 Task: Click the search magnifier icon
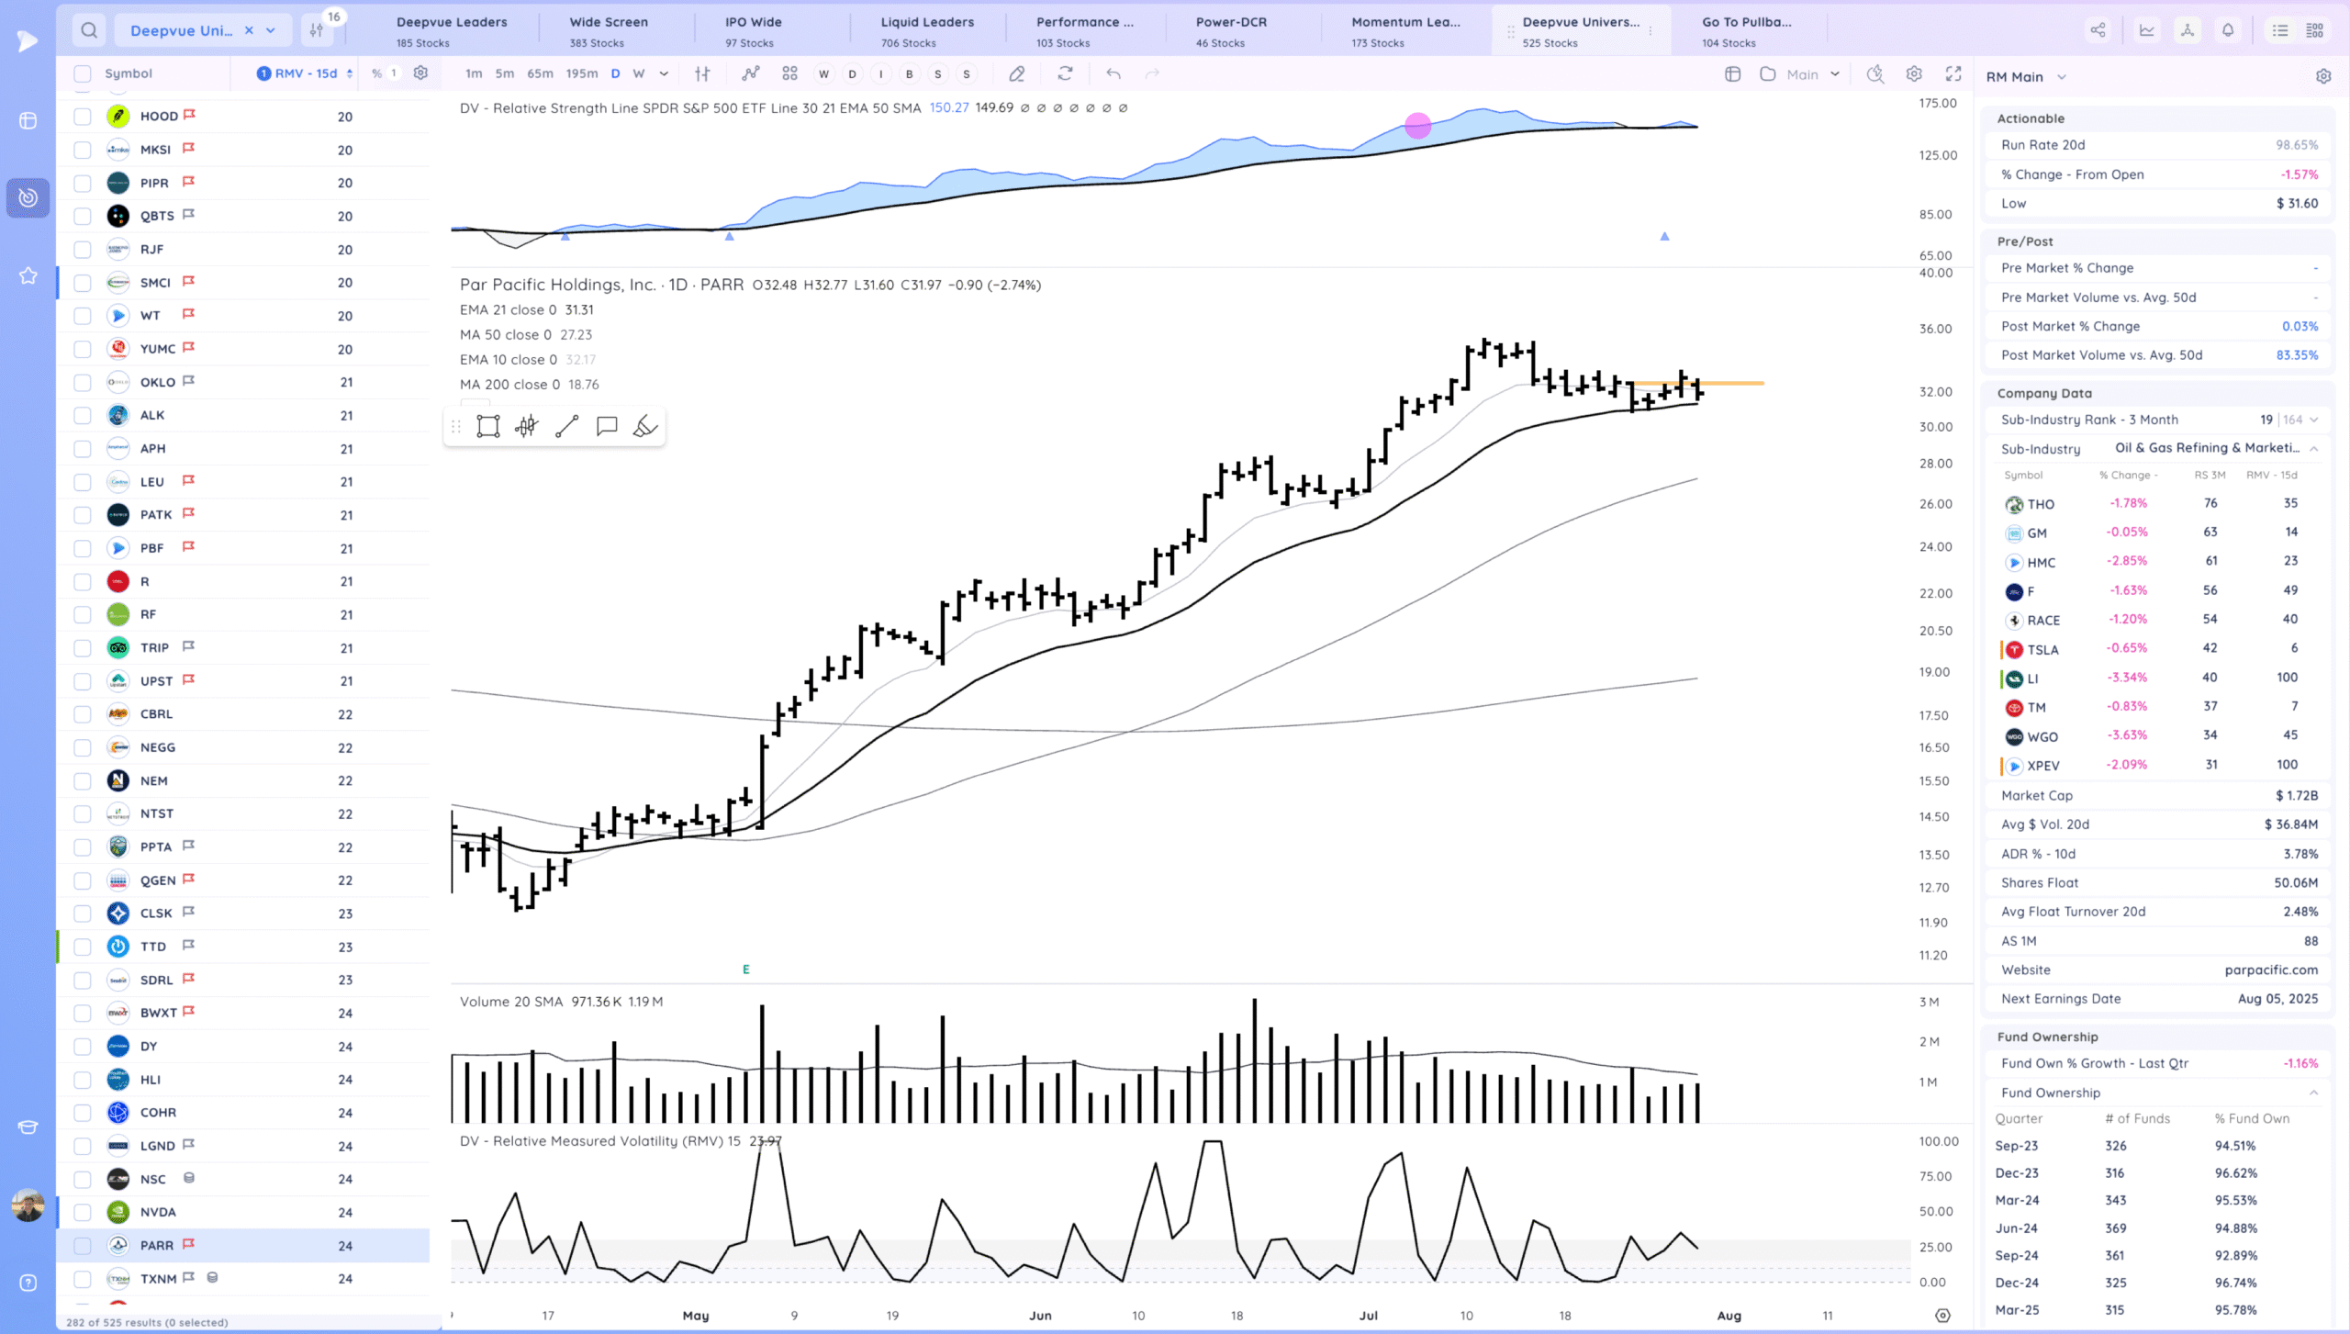pyautogui.click(x=88, y=30)
